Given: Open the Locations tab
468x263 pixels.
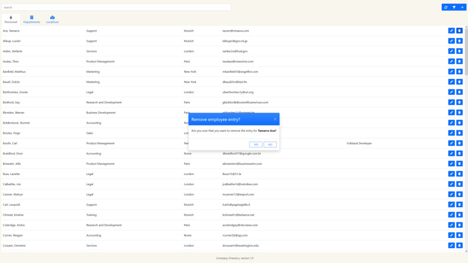Looking at the screenshot, I should pos(52,20).
